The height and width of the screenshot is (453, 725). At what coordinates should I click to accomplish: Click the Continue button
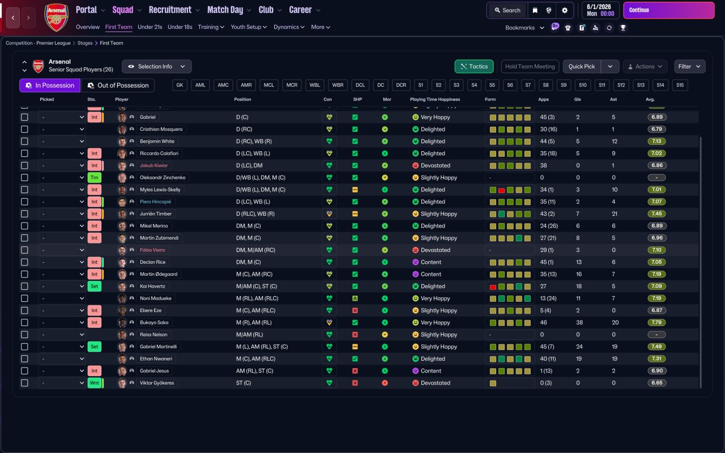669,10
